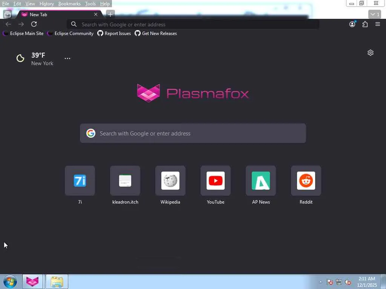Screen dimensions: 386x289
Task: Go forward one page
Action: coord(21,24)
